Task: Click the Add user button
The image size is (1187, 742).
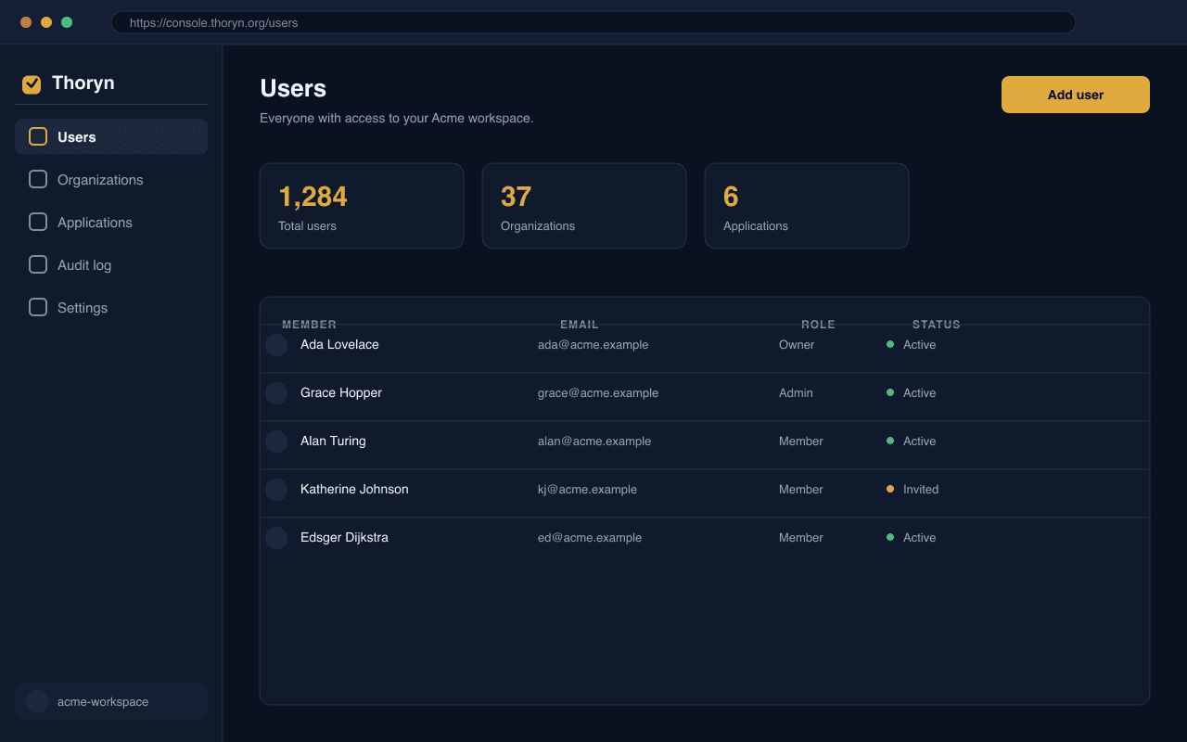Action: tap(1076, 95)
